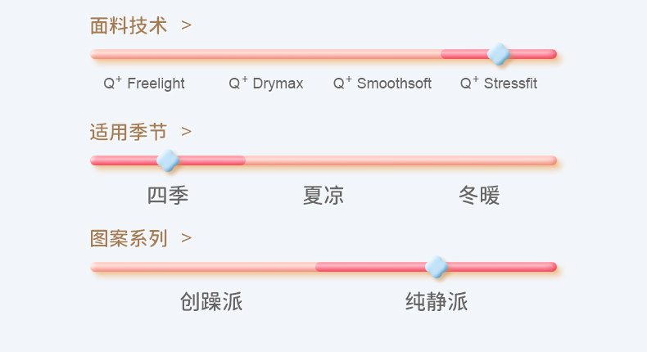
Task: Click the blue handle on 面料技术 slider
Action: pyautogui.click(x=498, y=54)
